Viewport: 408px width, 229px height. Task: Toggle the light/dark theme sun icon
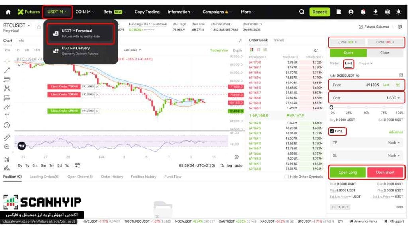pyautogui.click(x=398, y=12)
